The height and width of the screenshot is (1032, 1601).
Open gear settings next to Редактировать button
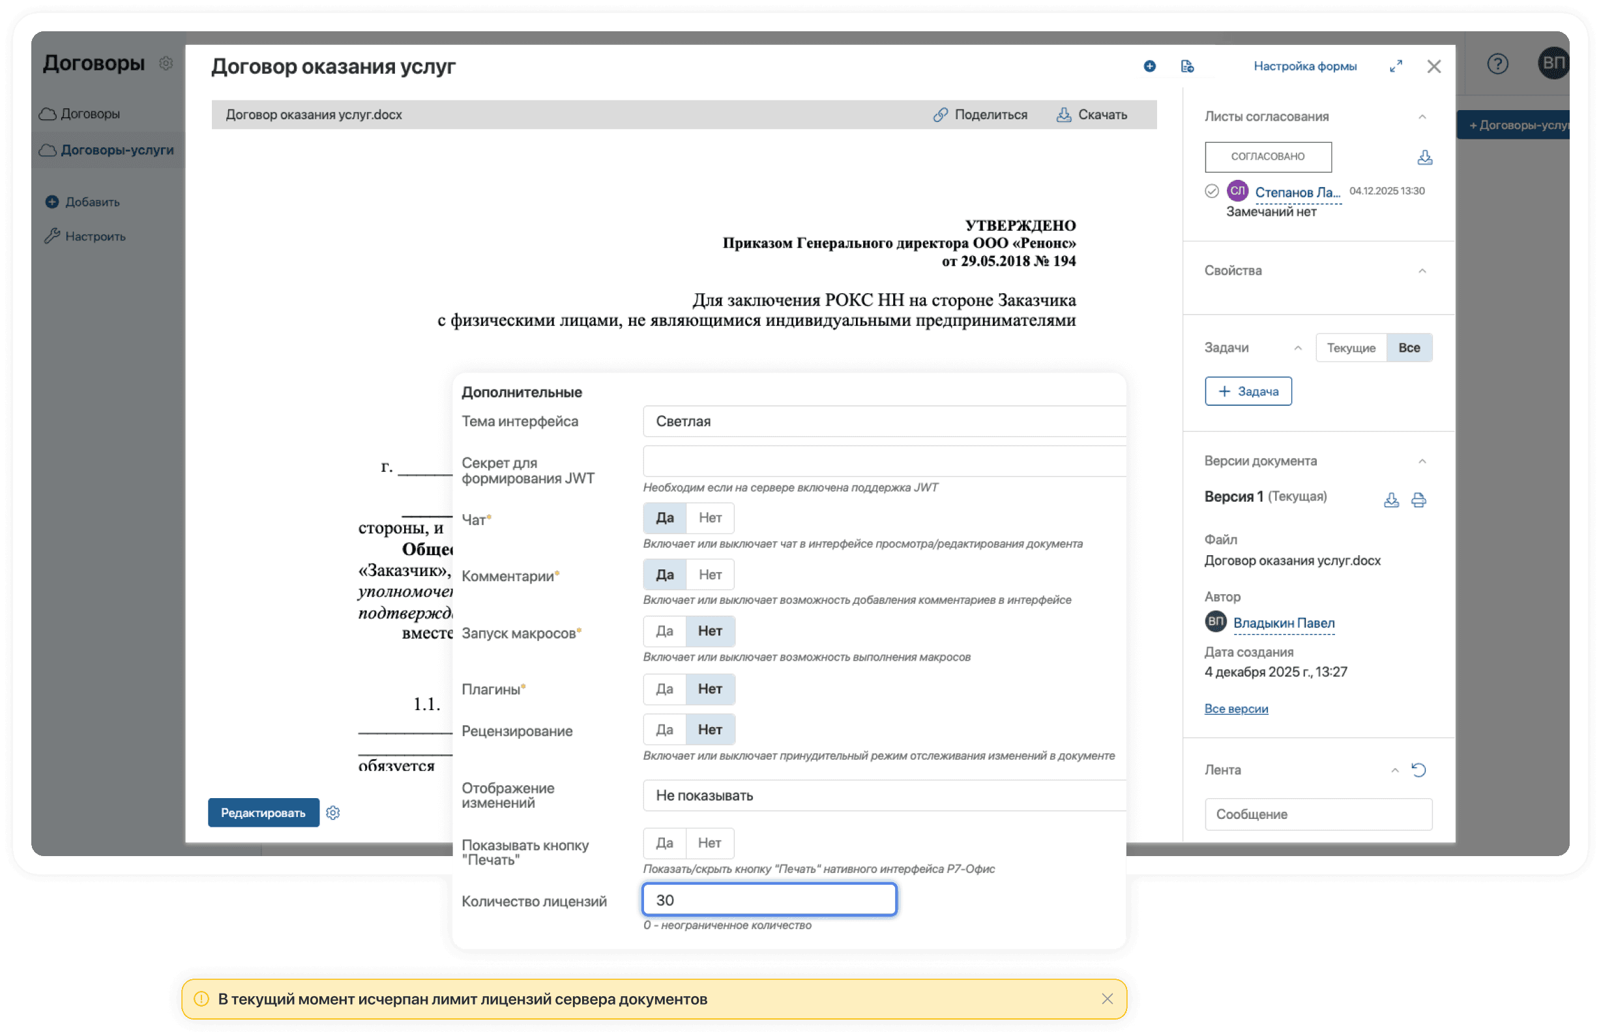tap(333, 813)
